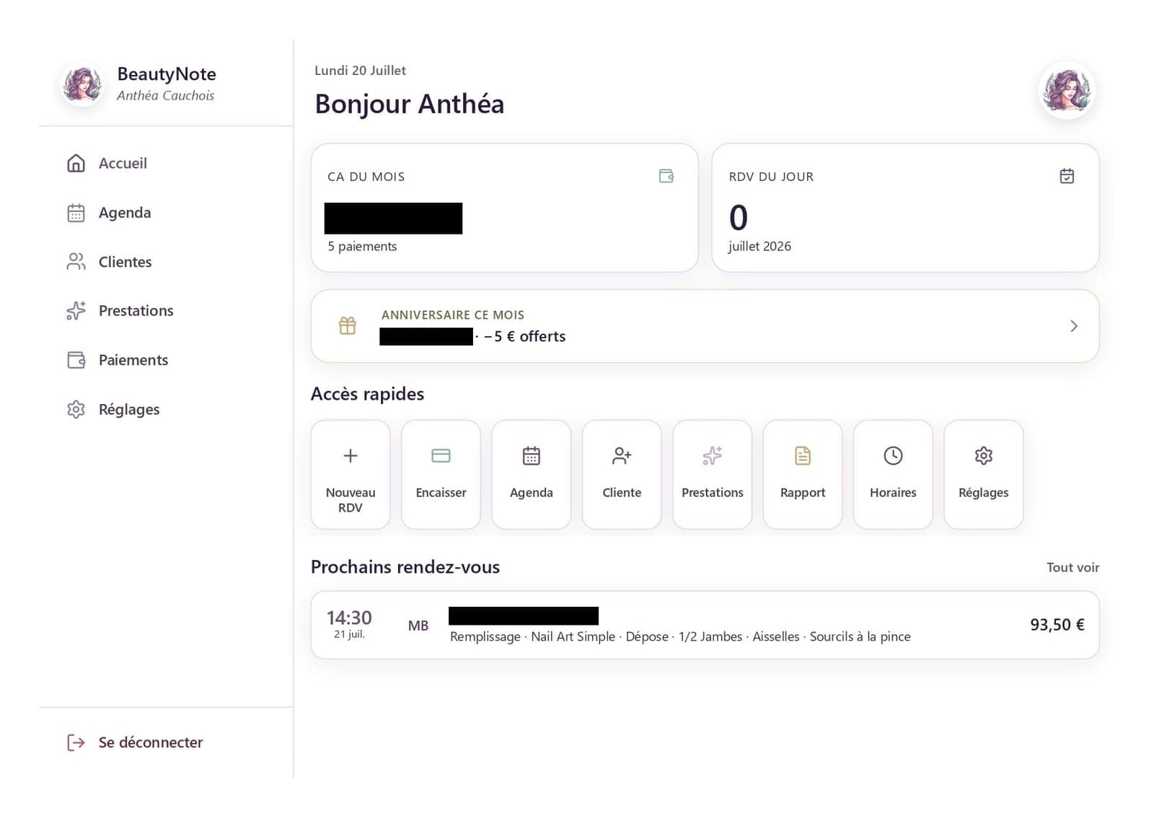Open the Prestations sparkle quick tile
The image size is (1154, 816).
point(712,475)
